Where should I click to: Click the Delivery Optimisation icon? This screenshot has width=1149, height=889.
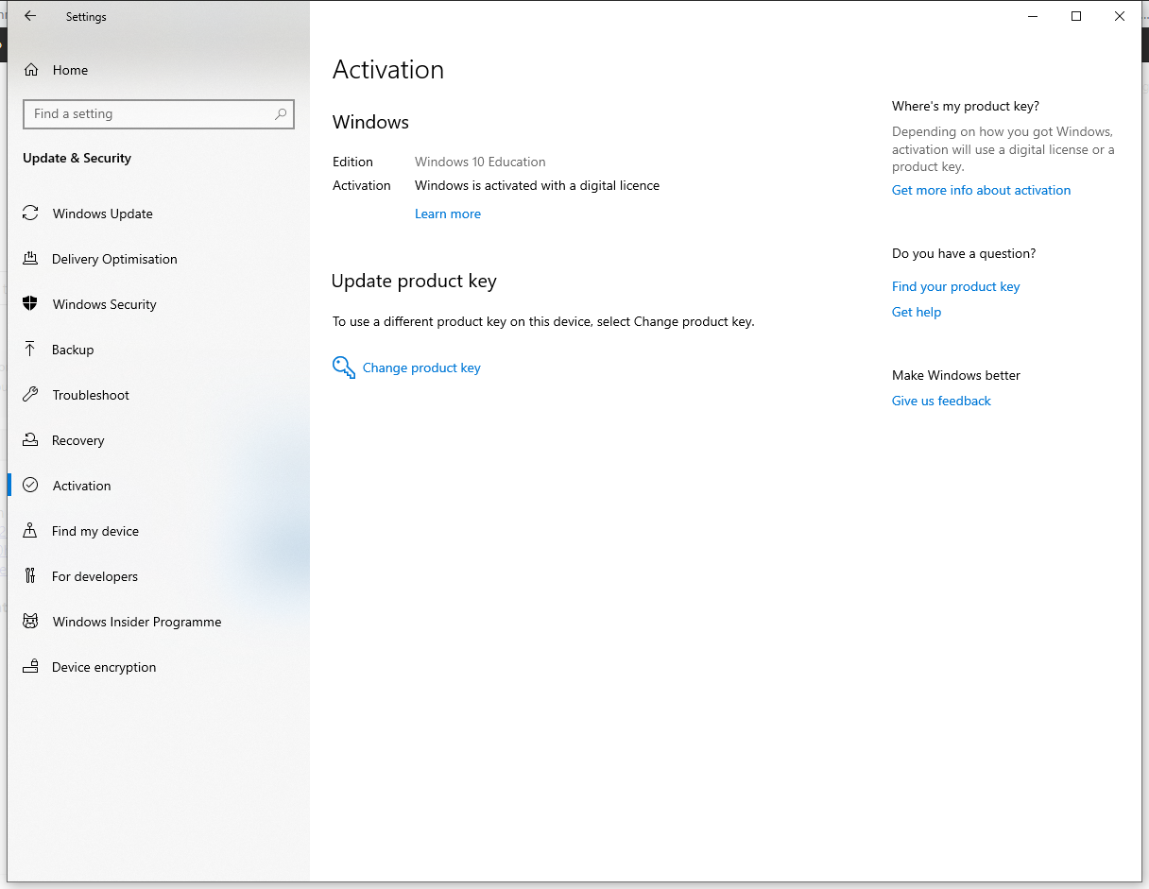[30, 259]
